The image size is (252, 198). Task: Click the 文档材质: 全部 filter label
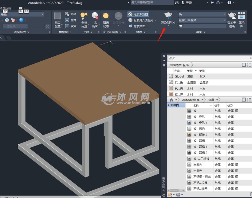coord(179,65)
